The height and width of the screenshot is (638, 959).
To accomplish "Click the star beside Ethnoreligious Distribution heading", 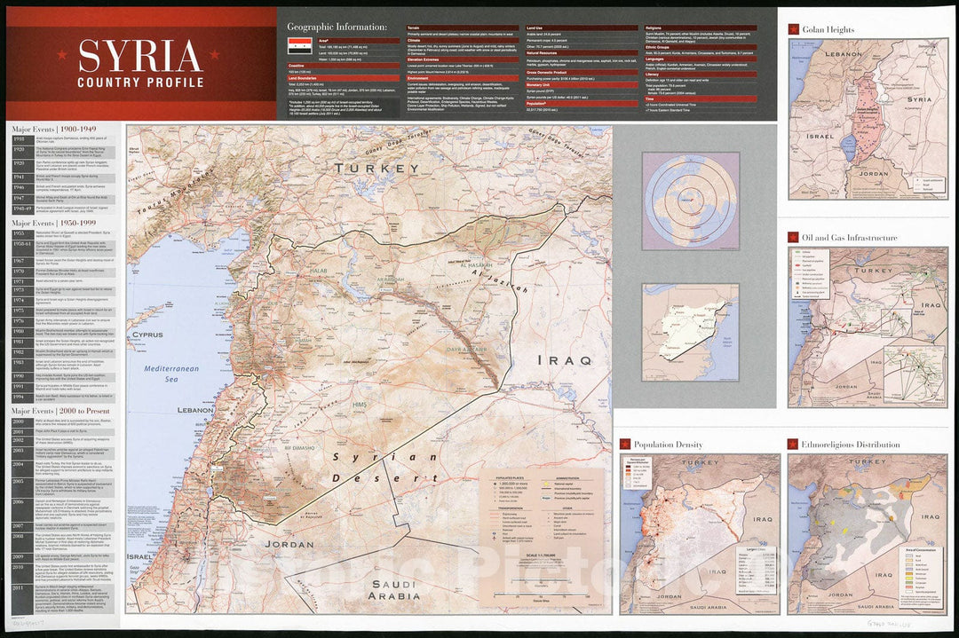I will [x=793, y=444].
